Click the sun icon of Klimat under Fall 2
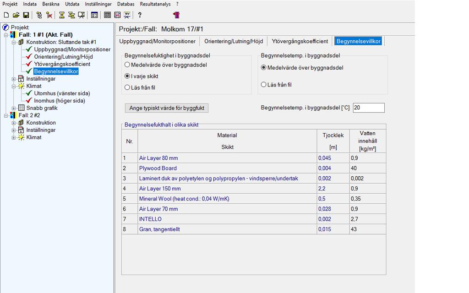Viewport: 469px width, 293px height. coord(21,137)
